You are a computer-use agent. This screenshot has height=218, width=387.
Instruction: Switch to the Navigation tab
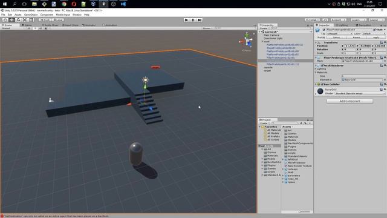[x=363, y=25]
